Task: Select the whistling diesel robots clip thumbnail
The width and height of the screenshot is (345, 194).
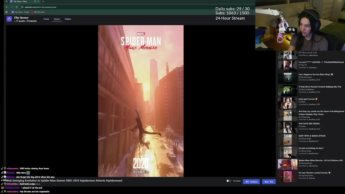Action: click(287, 115)
